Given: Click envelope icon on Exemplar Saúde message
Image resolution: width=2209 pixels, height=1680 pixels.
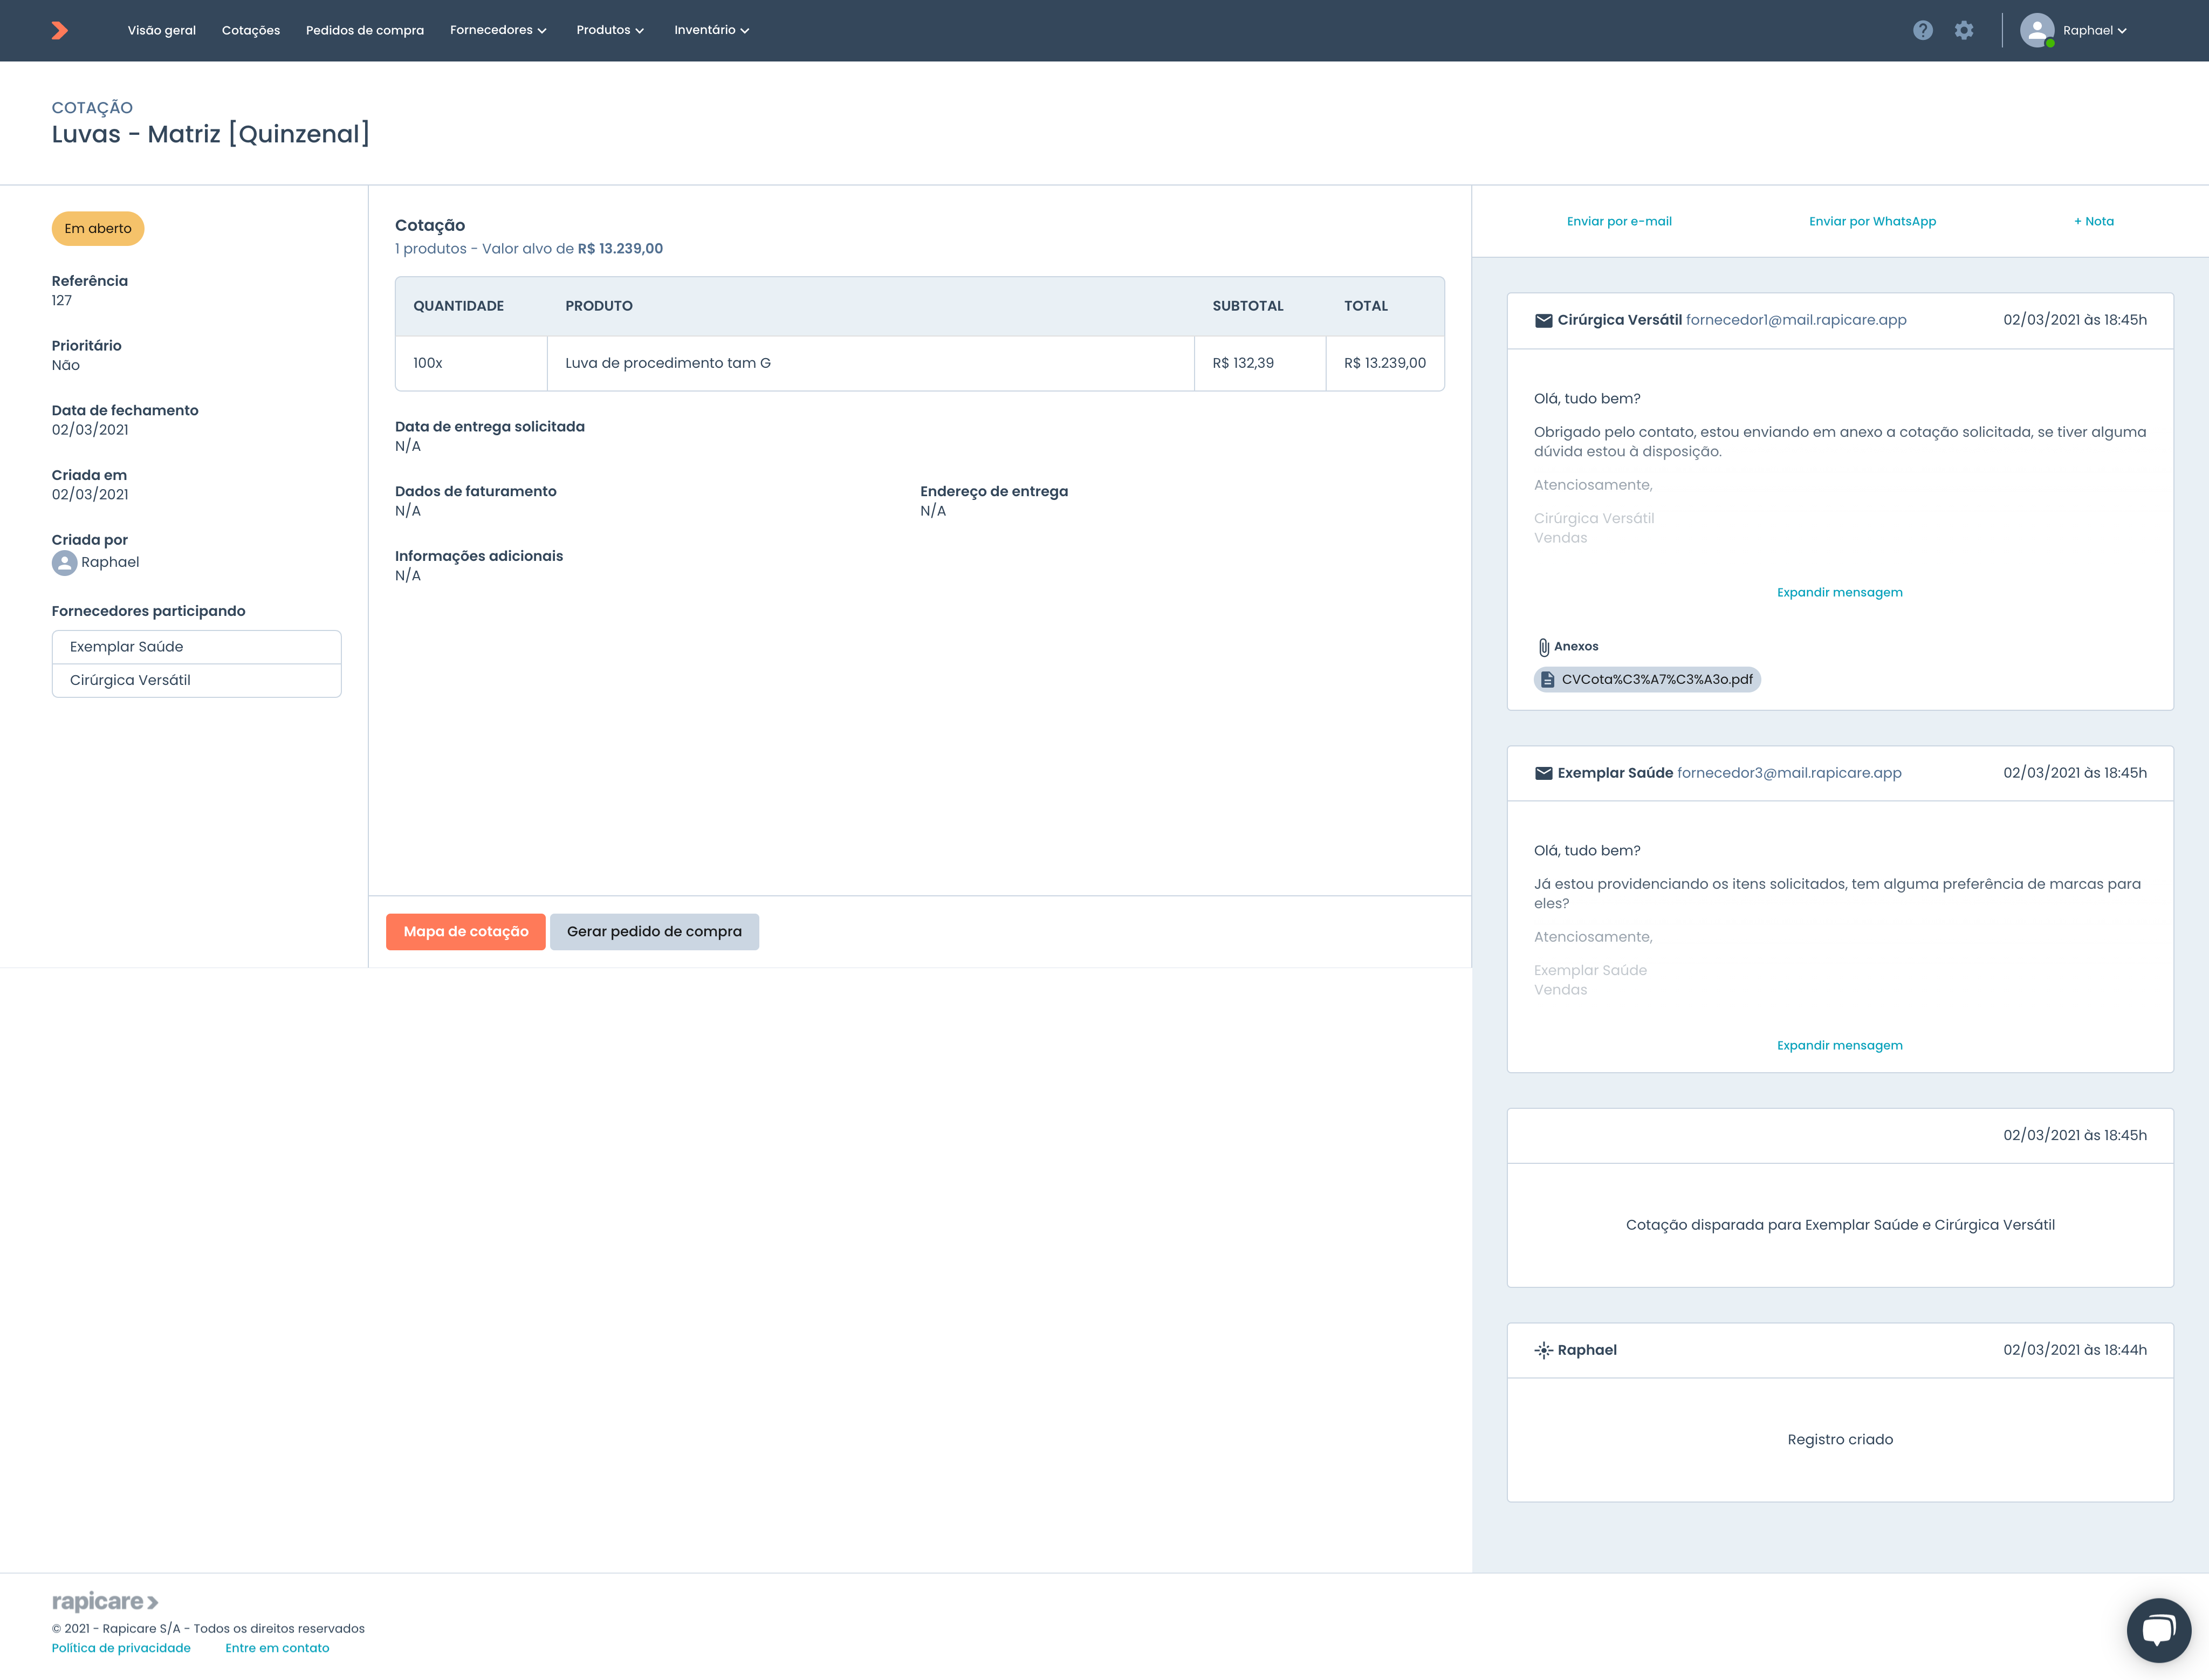Looking at the screenshot, I should pos(1543,774).
